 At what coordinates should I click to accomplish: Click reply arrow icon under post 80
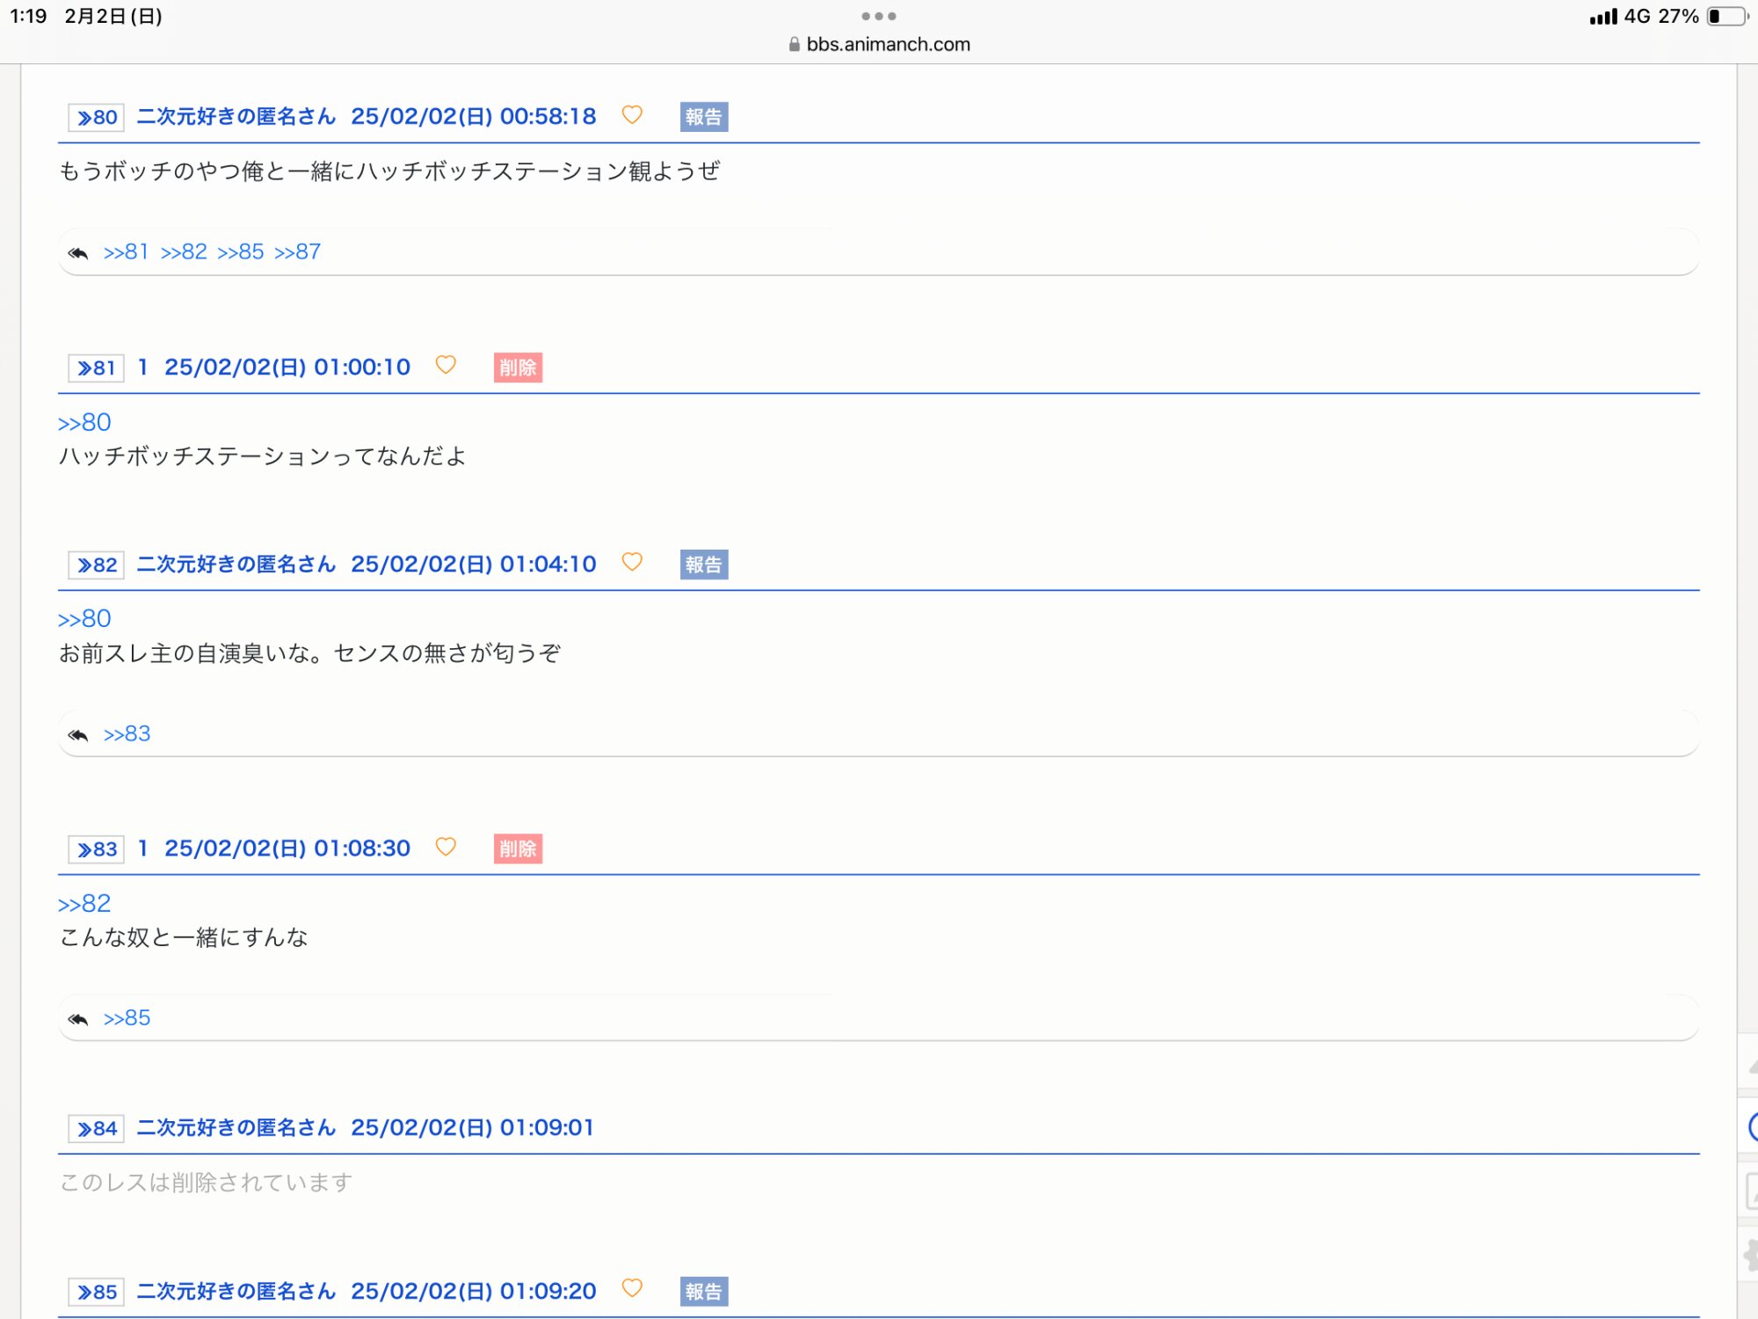pos(78,253)
